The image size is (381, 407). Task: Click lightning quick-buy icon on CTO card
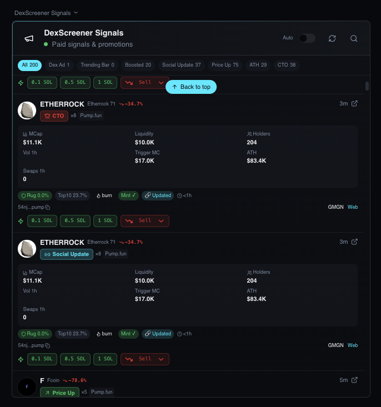coord(21,221)
